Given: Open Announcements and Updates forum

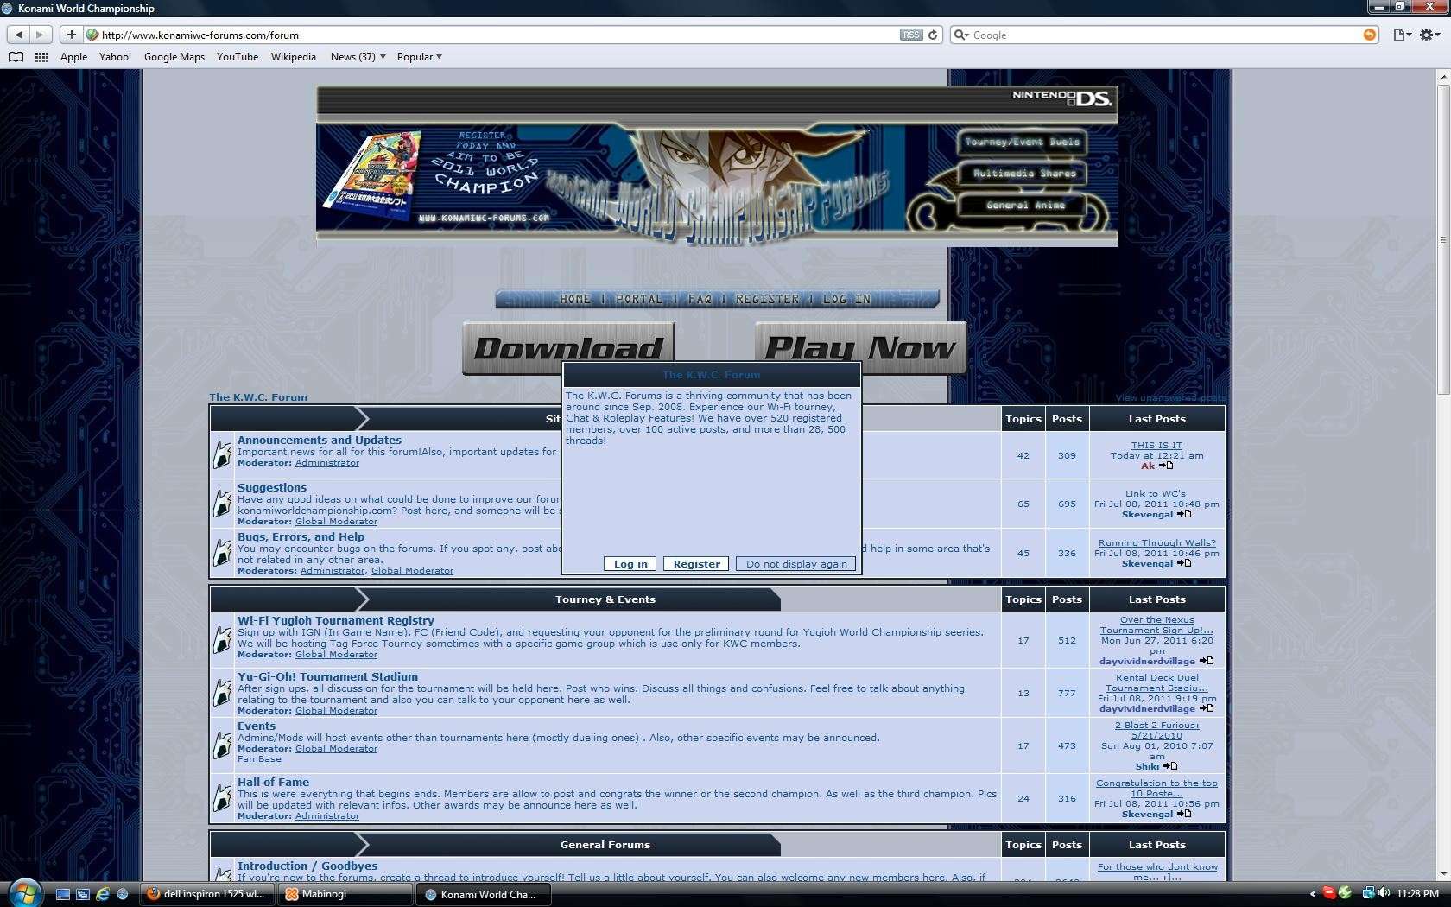Looking at the screenshot, I should coord(320,440).
